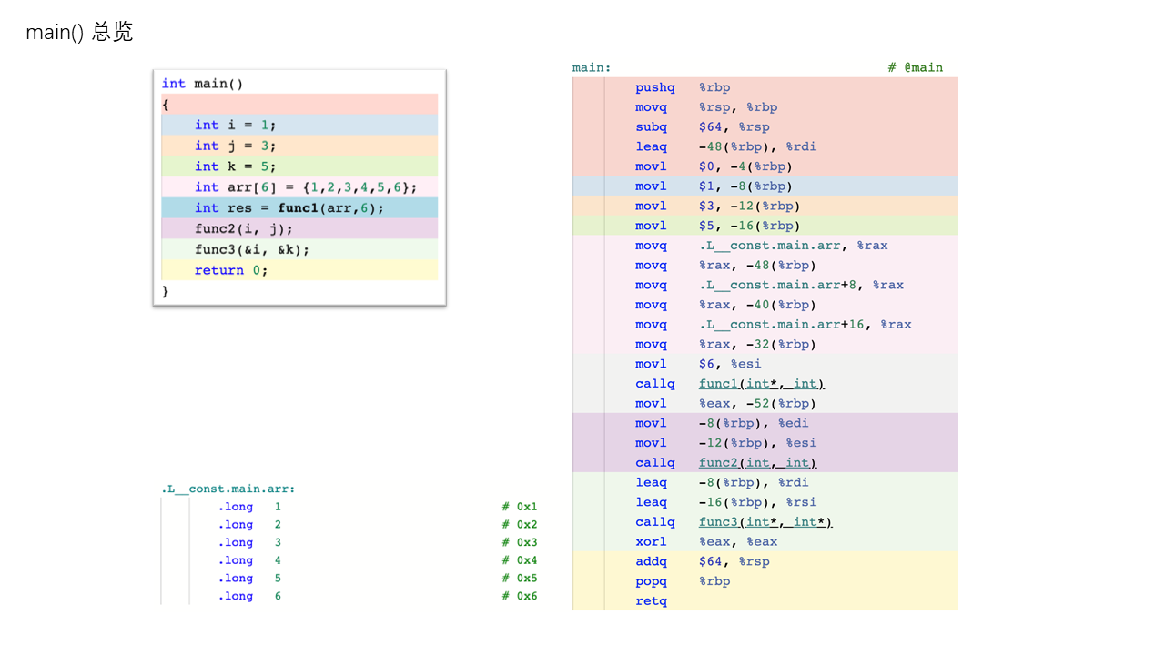The image size is (1165, 655).
Task: Open the func3(int*, int*) link
Action: click(765, 522)
